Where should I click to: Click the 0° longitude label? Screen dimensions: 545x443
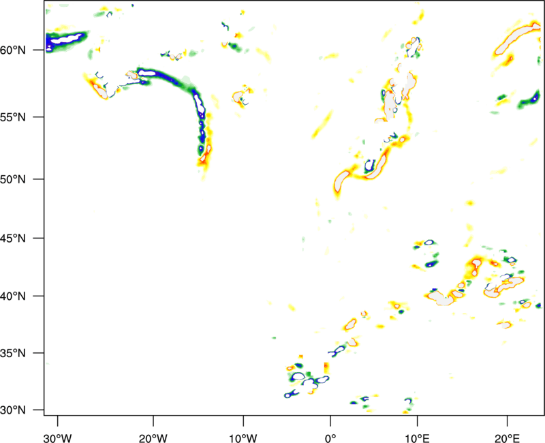330,438
